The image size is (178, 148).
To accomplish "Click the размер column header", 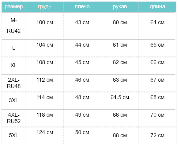I will tap(14, 7).
